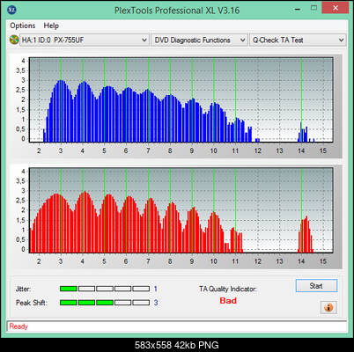Click the Jitter value 1
354x352 pixels.
tap(156, 289)
